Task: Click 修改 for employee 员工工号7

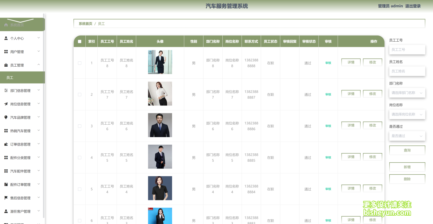Action: click(372, 94)
